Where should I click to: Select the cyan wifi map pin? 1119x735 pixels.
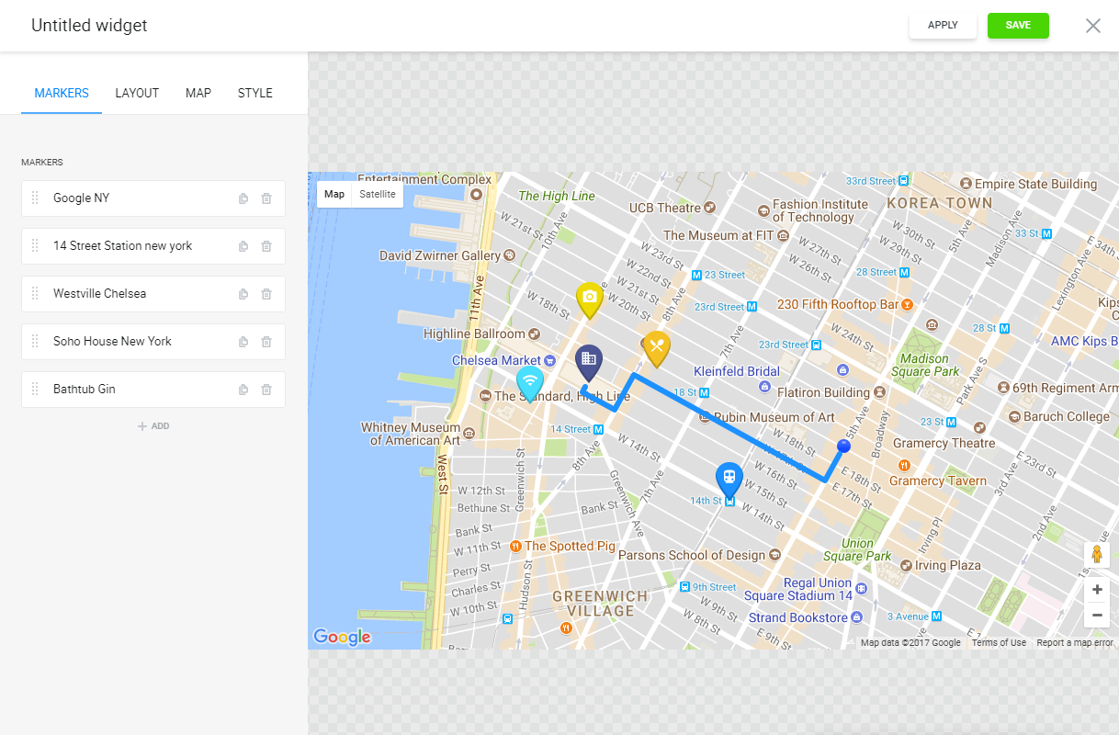(x=528, y=382)
